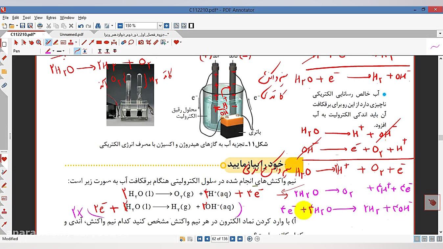The image size is (443, 249).
Task: Open the stamp tool dropdown arrow
Action: [x=76, y=42]
